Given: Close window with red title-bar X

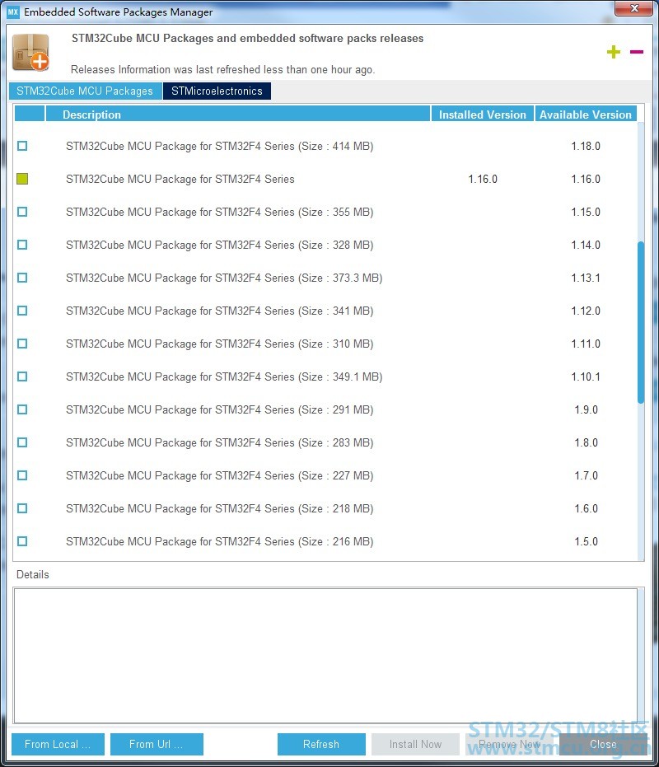Looking at the screenshot, I should [633, 8].
